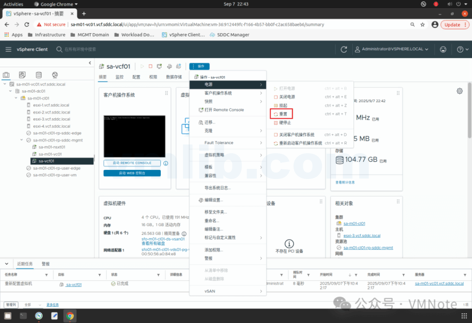Open the Storage inventory view icon
The height and width of the screenshot is (323, 472).
(38, 75)
